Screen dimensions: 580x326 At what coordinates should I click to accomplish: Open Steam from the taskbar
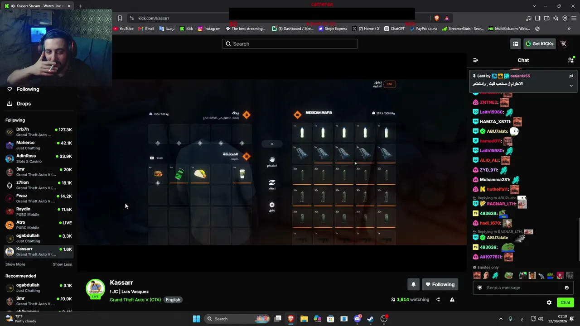[x=371, y=319]
